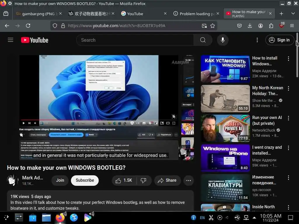Click the red video progress bar
This screenshot has width=299, height=224.
pyautogui.click(x=99, y=120)
